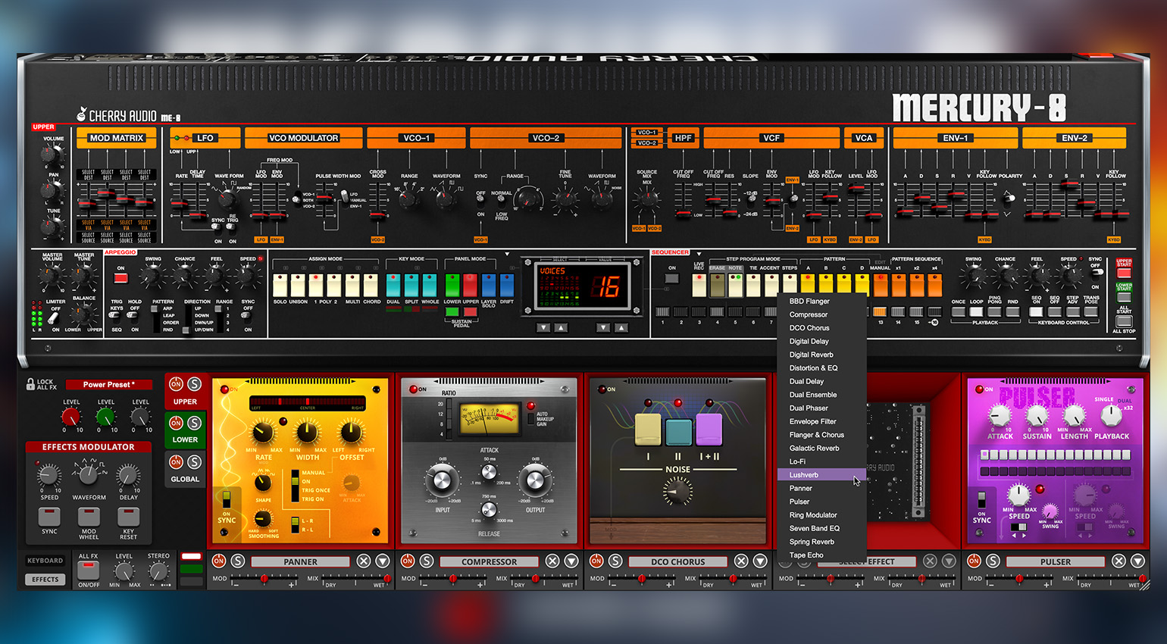Remove the Panner effect with X icon

tap(364, 561)
